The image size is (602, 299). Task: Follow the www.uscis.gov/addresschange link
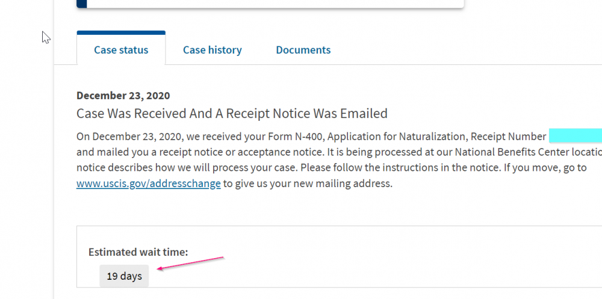coord(149,183)
